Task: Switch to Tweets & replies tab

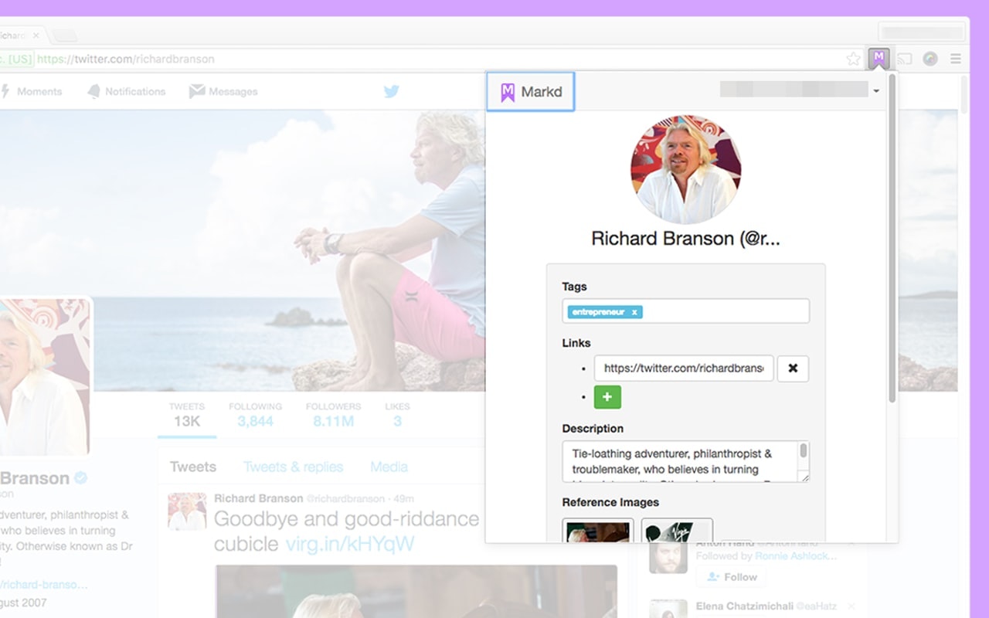Action: click(293, 467)
